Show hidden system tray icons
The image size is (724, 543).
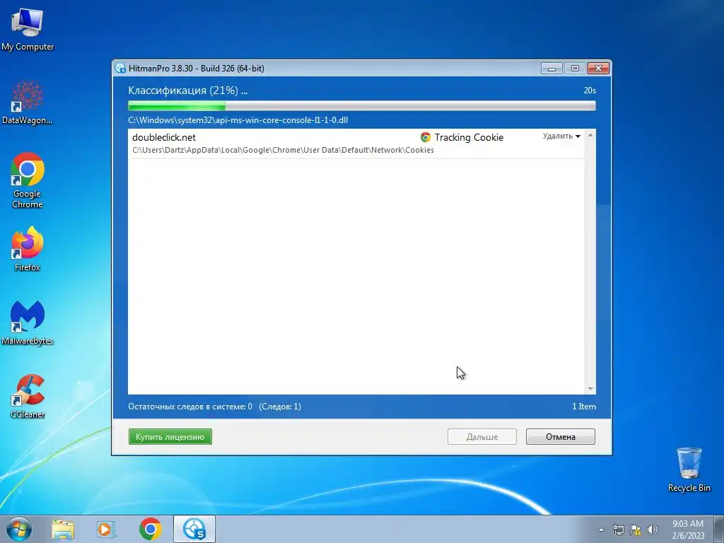coord(601,530)
